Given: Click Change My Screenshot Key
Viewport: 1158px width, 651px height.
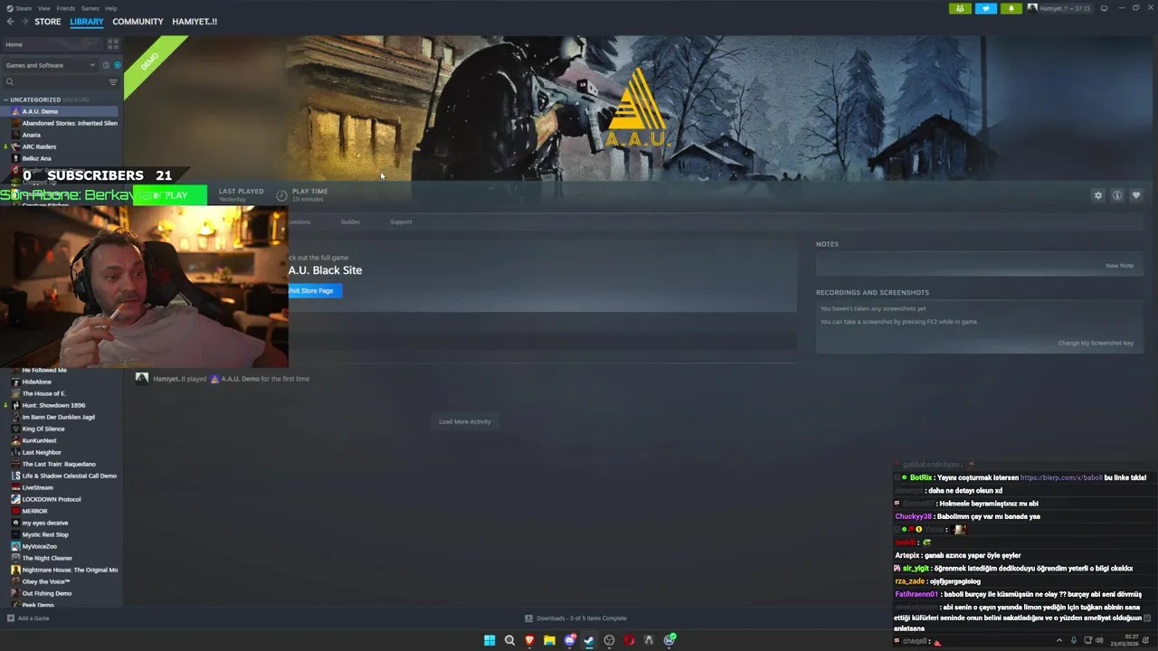Looking at the screenshot, I should pos(1096,343).
